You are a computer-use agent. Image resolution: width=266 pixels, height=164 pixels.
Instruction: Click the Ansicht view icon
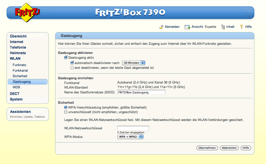(187, 27)
